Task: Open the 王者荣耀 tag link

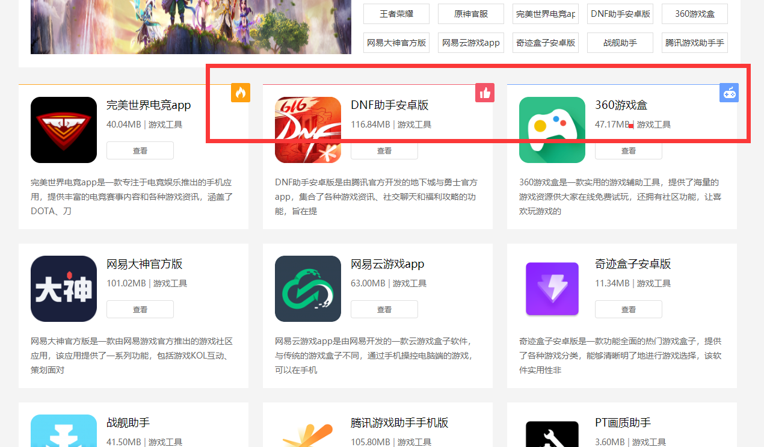Action: click(x=396, y=13)
